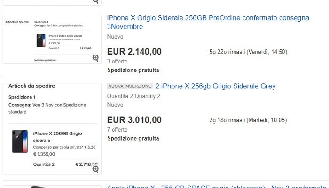This screenshot has height=188, width=329.
Task: Click the partially visible third listing thumbnail
Action: point(52,186)
